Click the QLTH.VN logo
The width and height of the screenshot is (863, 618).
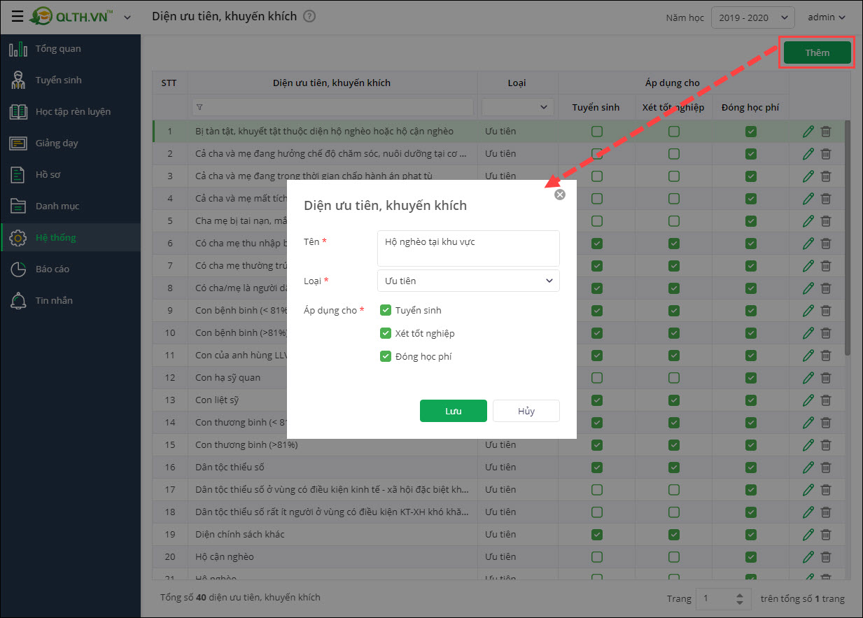pyautogui.click(x=71, y=17)
